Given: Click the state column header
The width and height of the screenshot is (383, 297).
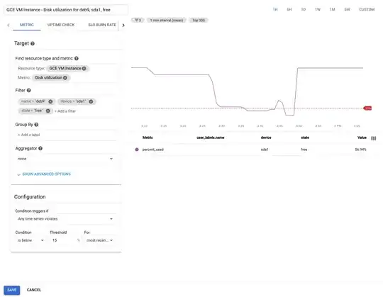Looking at the screenshot, I should (305, 138).
